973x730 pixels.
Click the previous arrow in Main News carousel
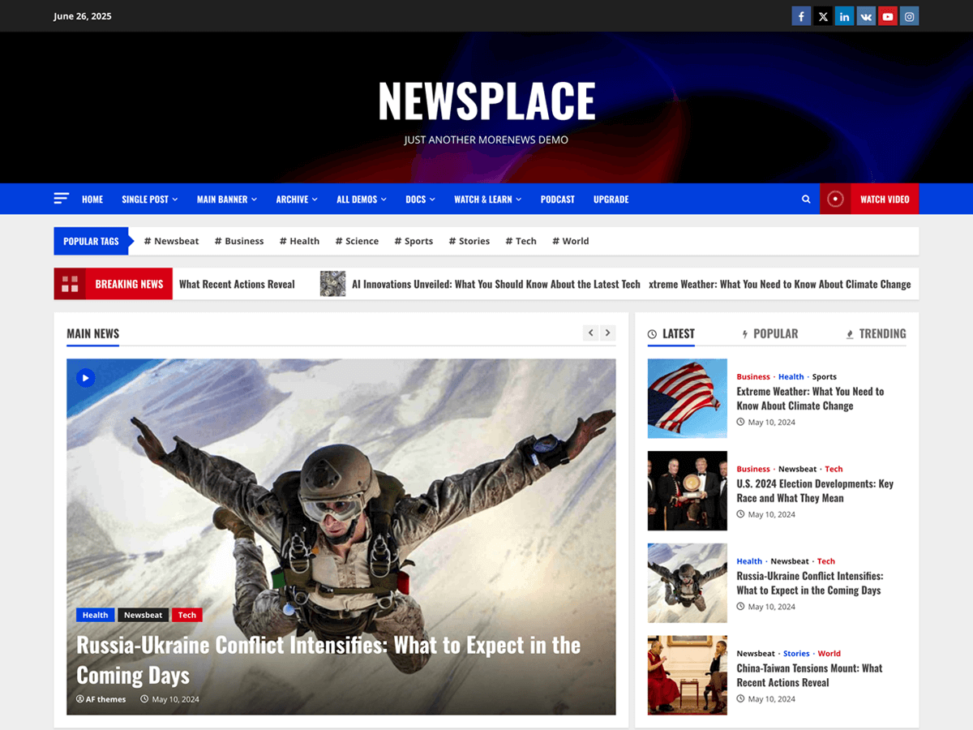click(x=590, y=333)
